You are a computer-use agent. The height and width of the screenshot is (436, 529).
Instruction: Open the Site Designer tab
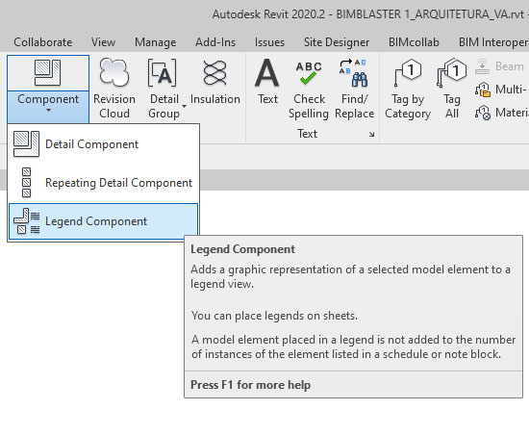click(337, 42)
